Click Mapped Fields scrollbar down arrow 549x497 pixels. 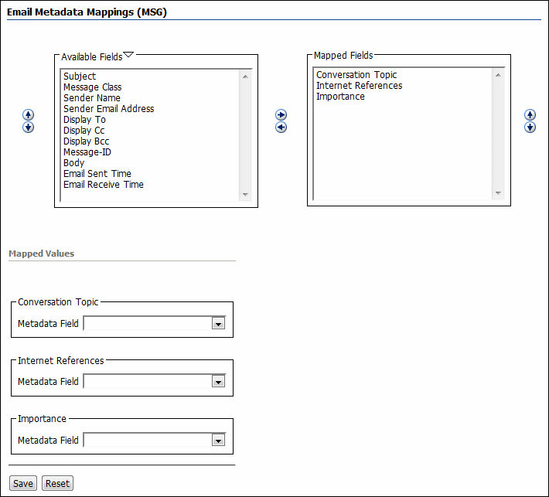point(498,193)
